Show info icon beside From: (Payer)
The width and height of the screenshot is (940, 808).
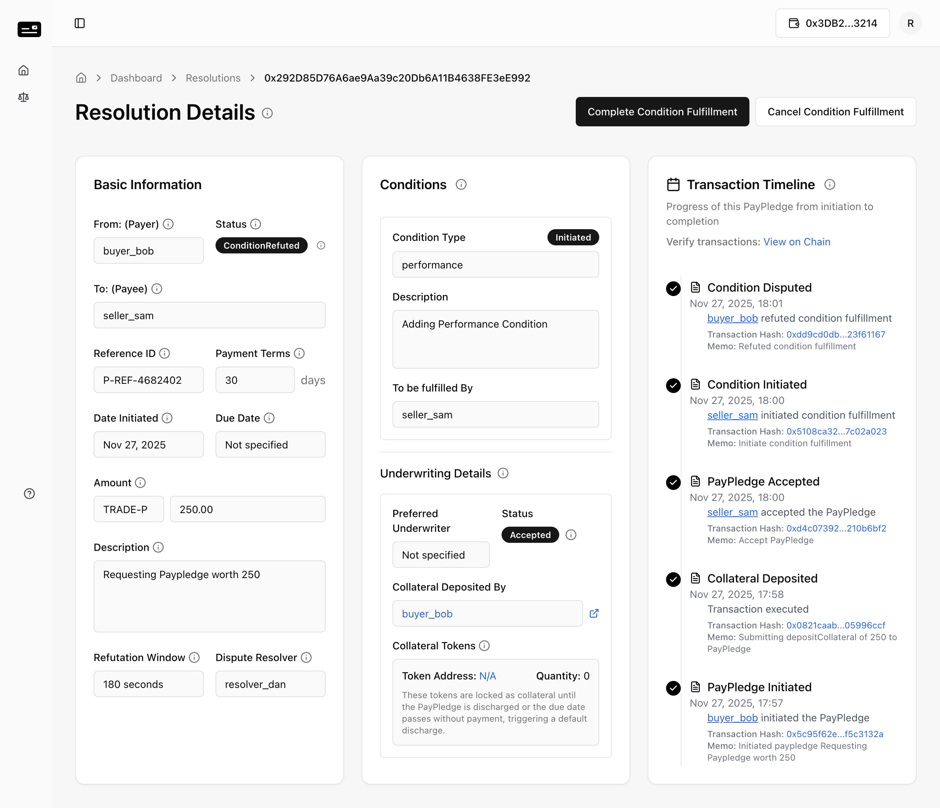pos(168,224)
